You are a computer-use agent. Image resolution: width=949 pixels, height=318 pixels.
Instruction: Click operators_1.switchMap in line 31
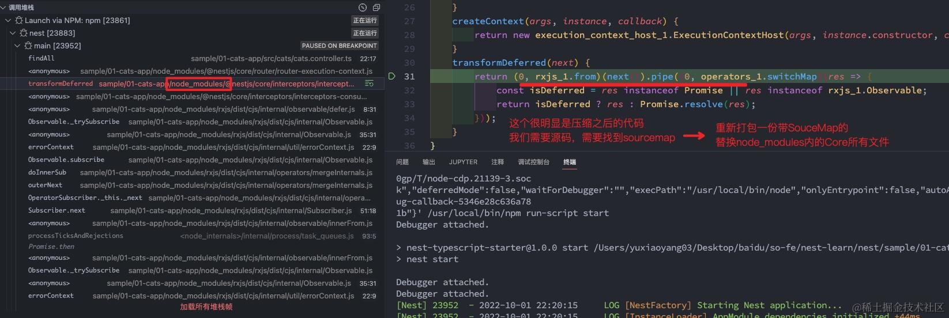click(759, 77)
